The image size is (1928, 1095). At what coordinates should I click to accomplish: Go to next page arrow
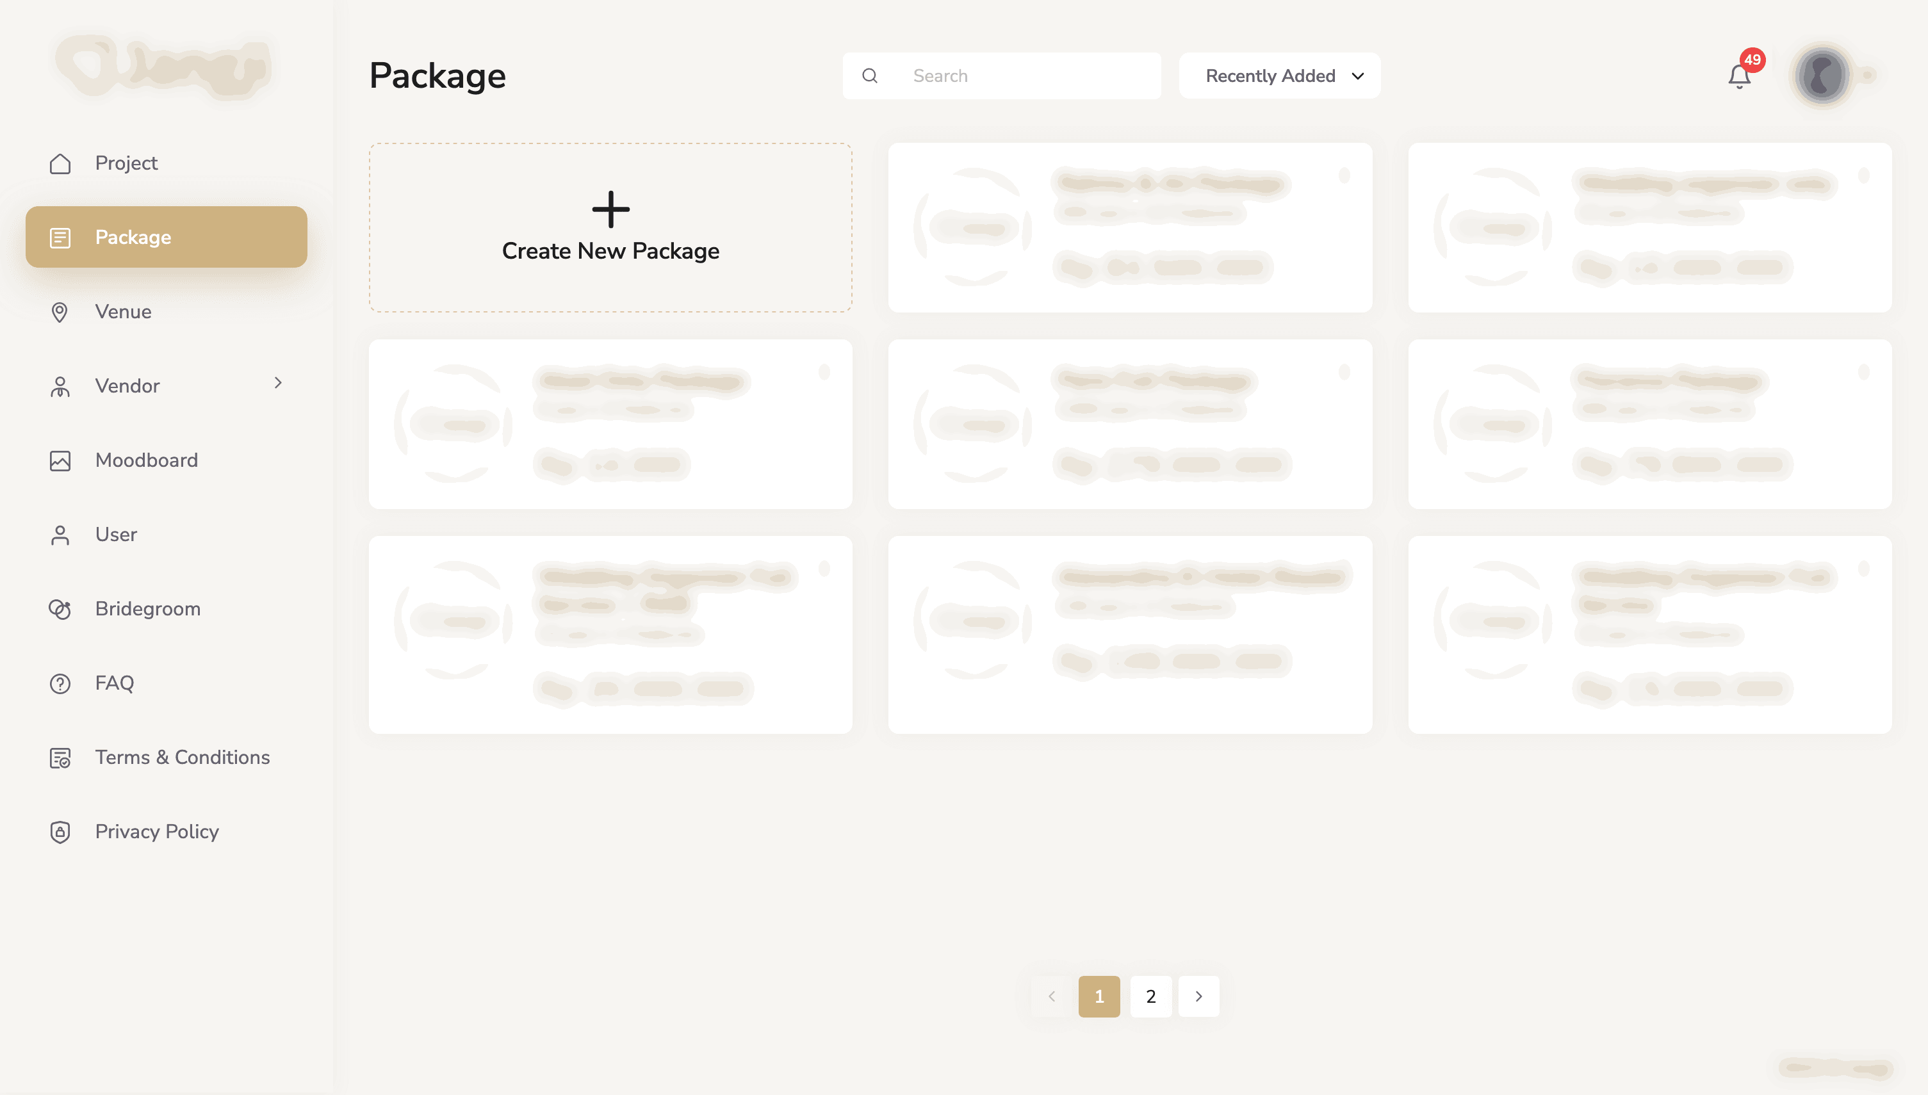(x=1198, y=996)
